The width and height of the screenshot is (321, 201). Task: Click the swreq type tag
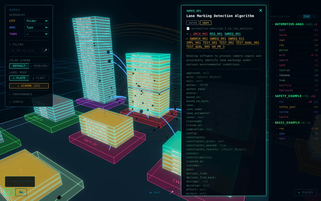pyautogui.click(x=193, y=23)
